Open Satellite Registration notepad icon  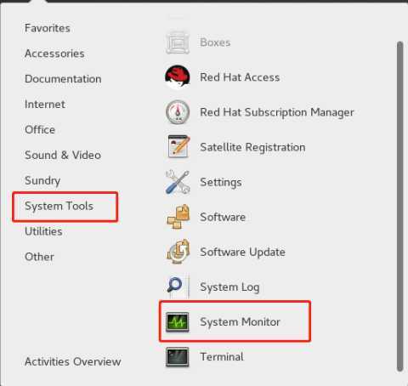[178, 147]
